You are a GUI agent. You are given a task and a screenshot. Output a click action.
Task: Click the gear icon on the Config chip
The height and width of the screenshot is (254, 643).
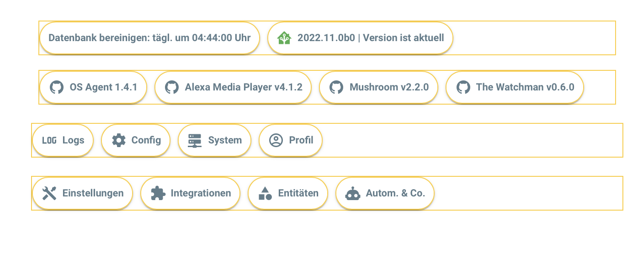point(118,140)
